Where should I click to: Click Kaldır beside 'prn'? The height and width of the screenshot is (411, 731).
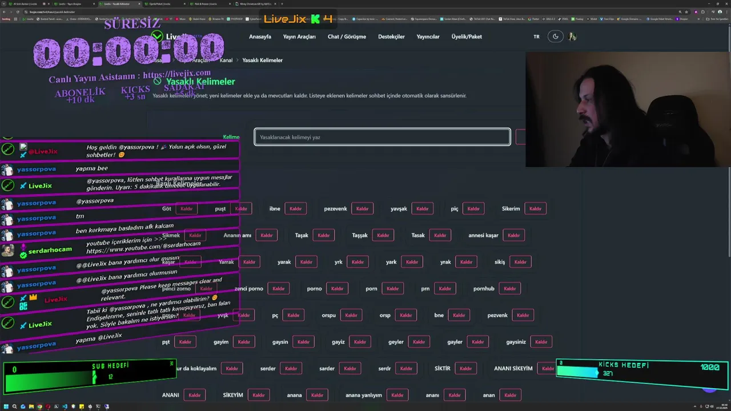pos(445,289)
